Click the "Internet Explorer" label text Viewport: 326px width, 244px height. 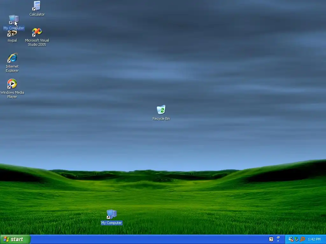coord(12,69)
